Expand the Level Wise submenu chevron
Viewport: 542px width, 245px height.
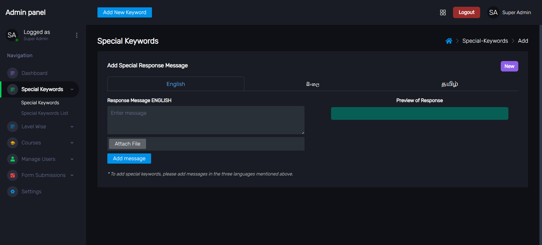pos(72,127)
